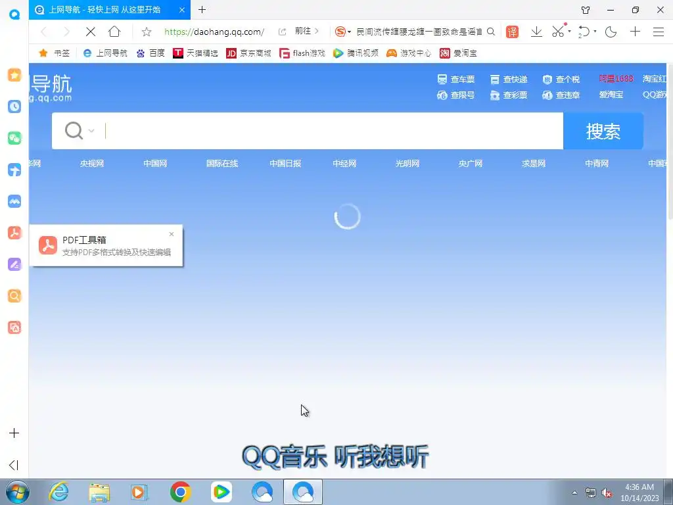Stop loading the page with the X button
This screenshot has width=673, height=505.
[x=91, y=32]
